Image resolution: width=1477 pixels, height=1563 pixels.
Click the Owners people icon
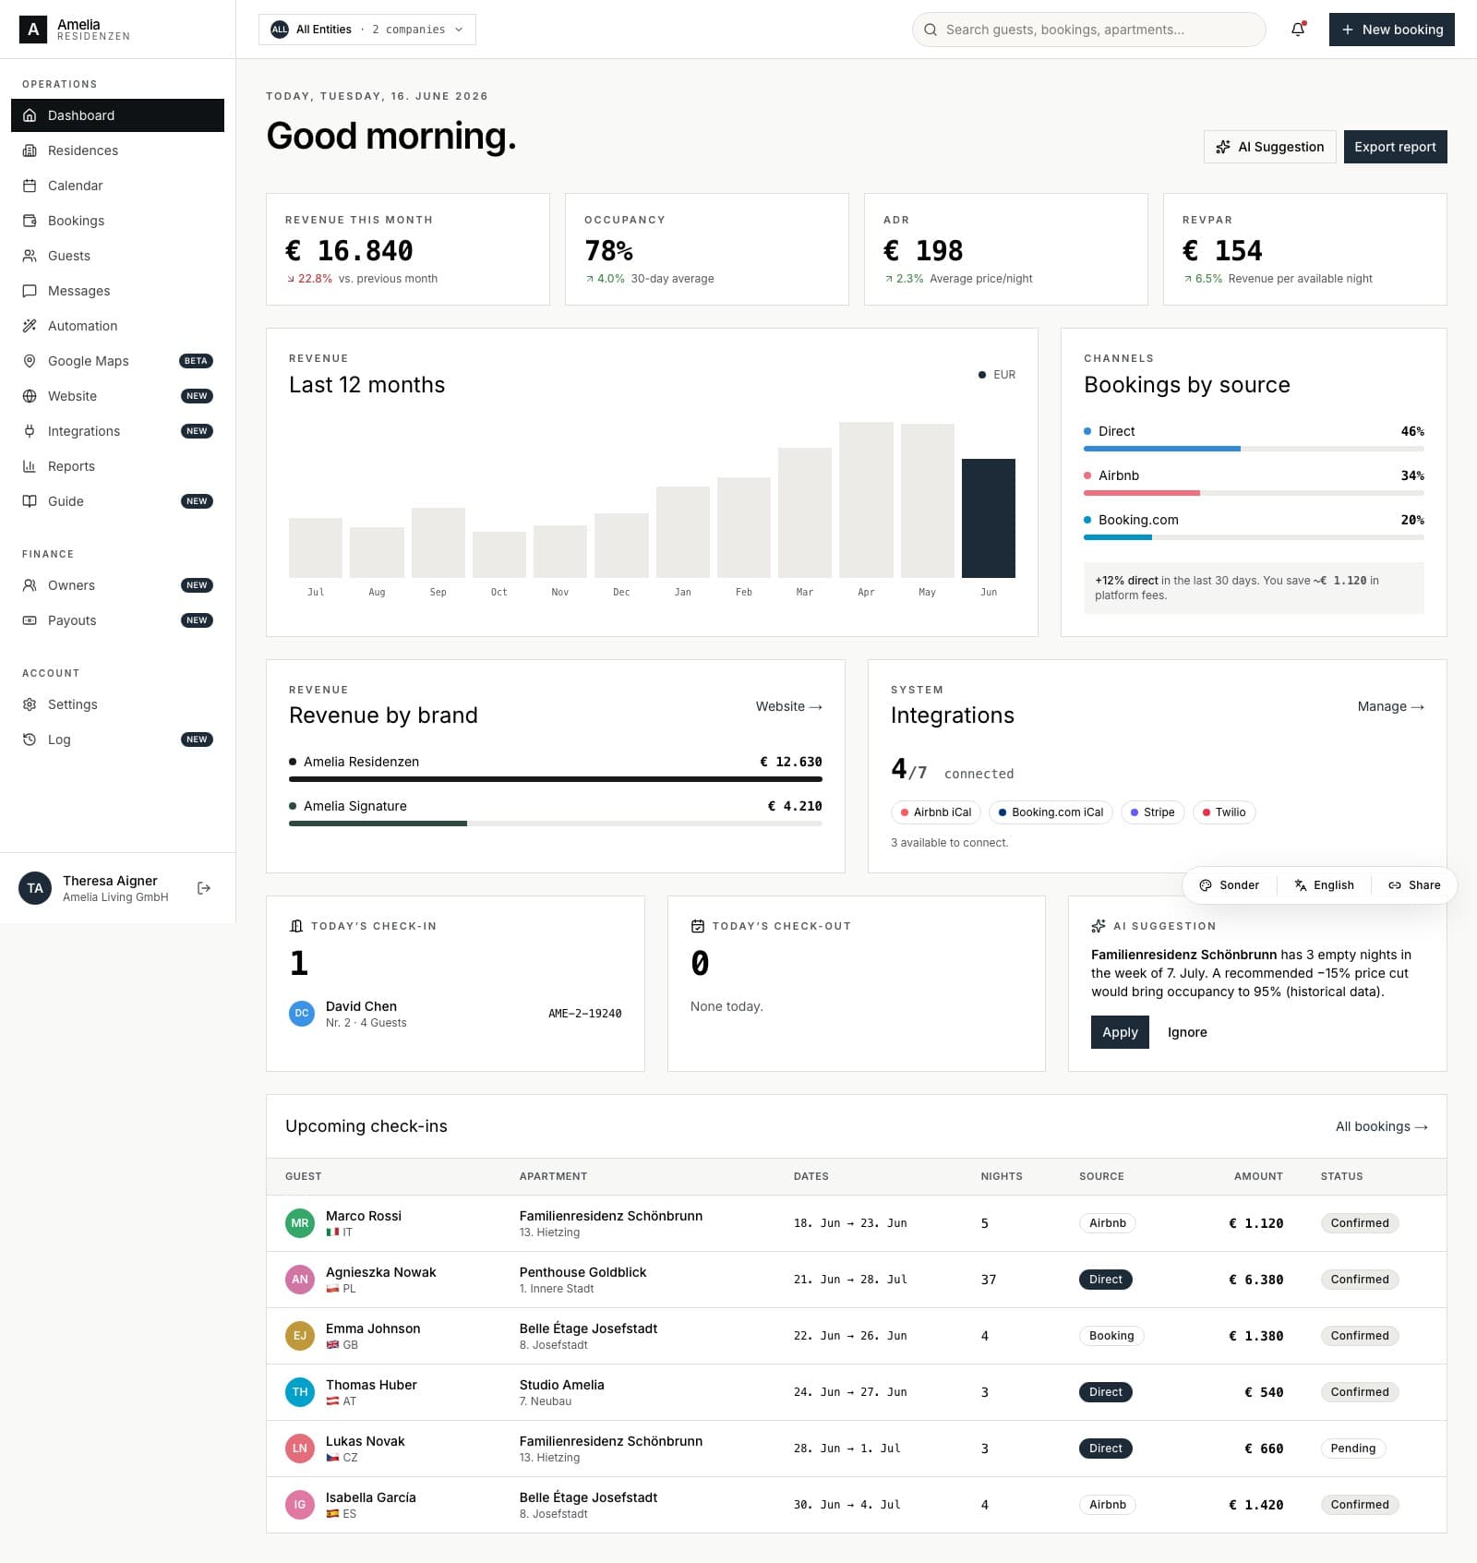(x=30, y=585)
